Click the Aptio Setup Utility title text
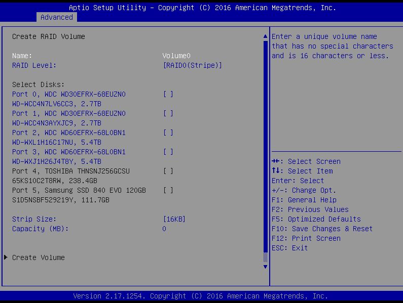The width and height of the screenshot is (403, 303). pyautogui.click(x=203, y=8)
